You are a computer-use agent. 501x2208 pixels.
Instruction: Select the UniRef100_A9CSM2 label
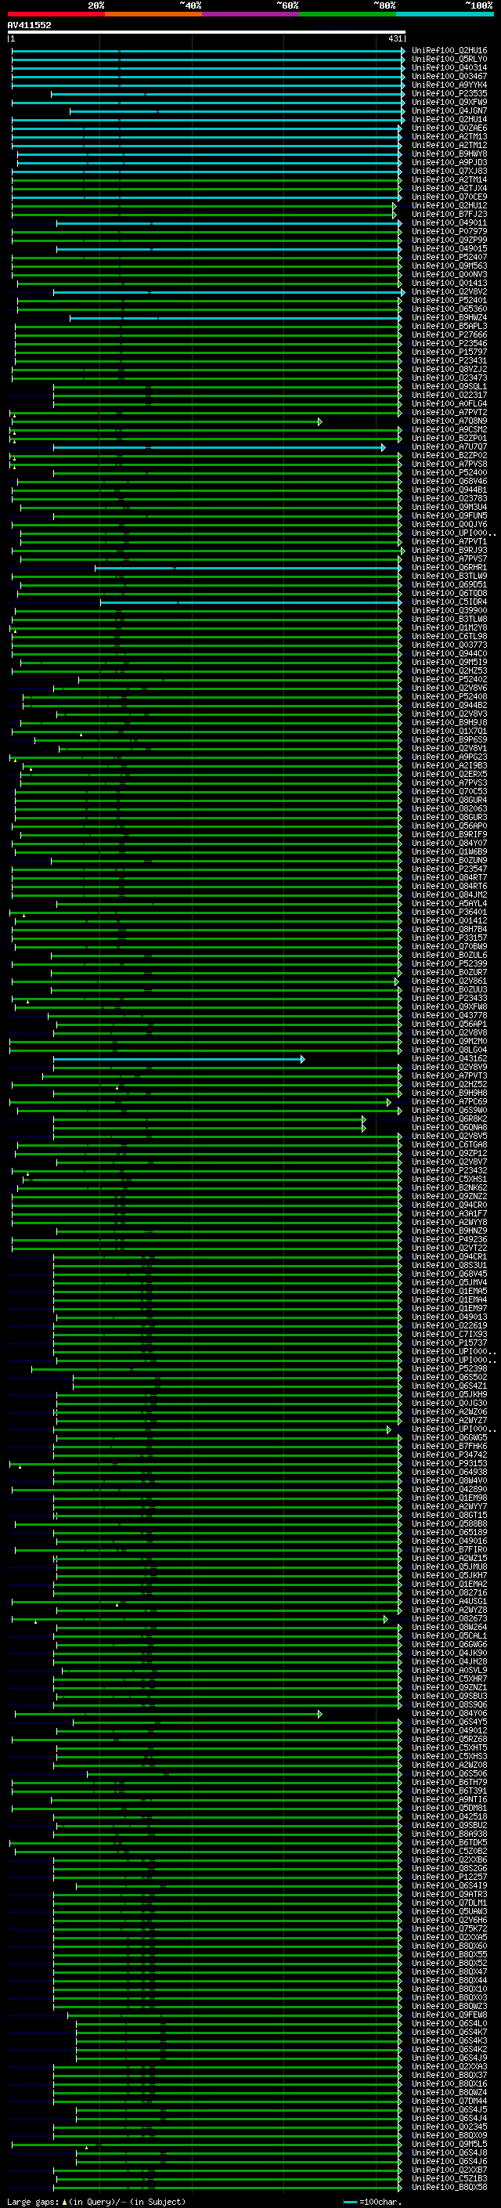pyautogui.click(x=449, y=429)
